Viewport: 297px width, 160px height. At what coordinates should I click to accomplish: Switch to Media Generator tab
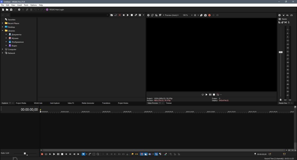[x=88, y=103]
